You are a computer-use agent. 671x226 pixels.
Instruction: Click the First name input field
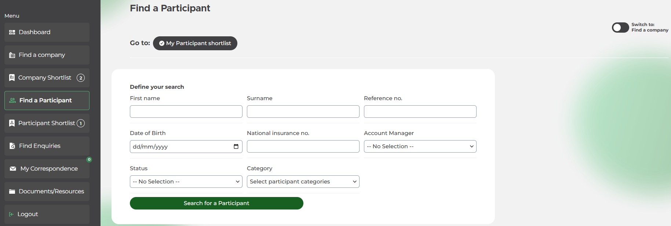point(186,112)
